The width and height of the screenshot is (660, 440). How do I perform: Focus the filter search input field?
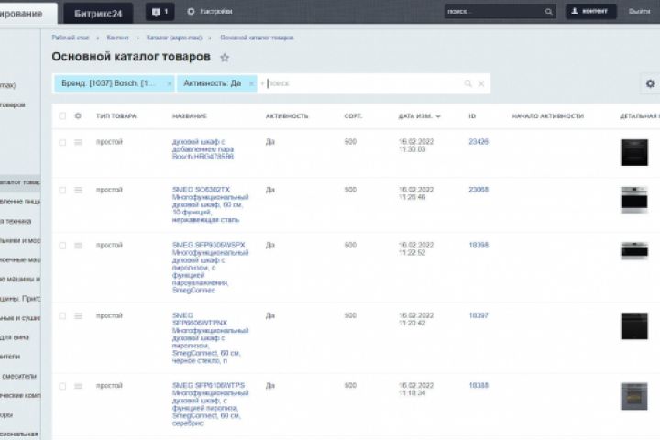(x=364, y=83)
